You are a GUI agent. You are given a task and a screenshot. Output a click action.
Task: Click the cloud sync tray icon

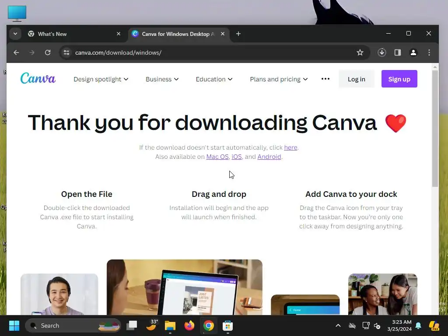[352, 325]
